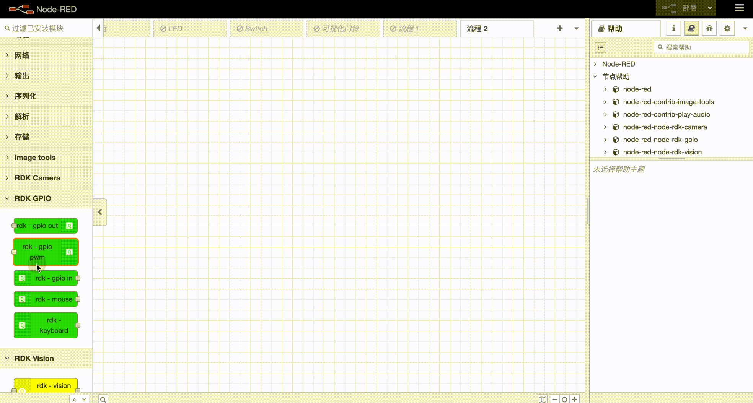The width and height of the screenshot is (753, 403).
Task: Click the rdk - mouse node's chip icon
Action: pyautogui.click(x=22, y=299)
